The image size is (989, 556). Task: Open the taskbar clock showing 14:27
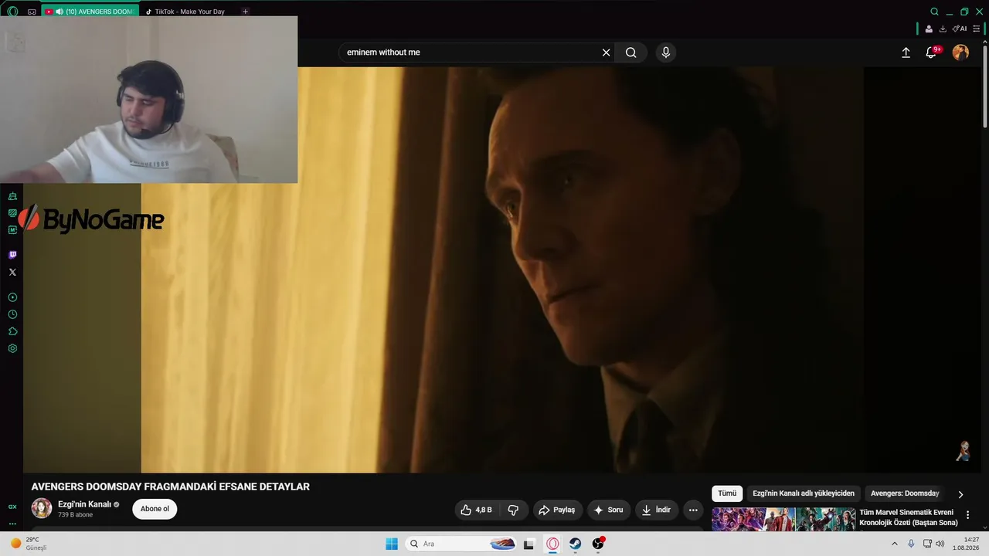[966, 544]
